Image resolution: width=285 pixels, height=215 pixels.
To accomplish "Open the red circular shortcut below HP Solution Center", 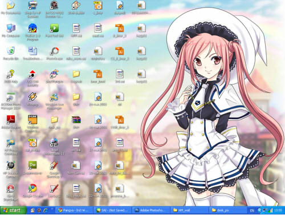I will pyautogui.click(x=11, y=188).
